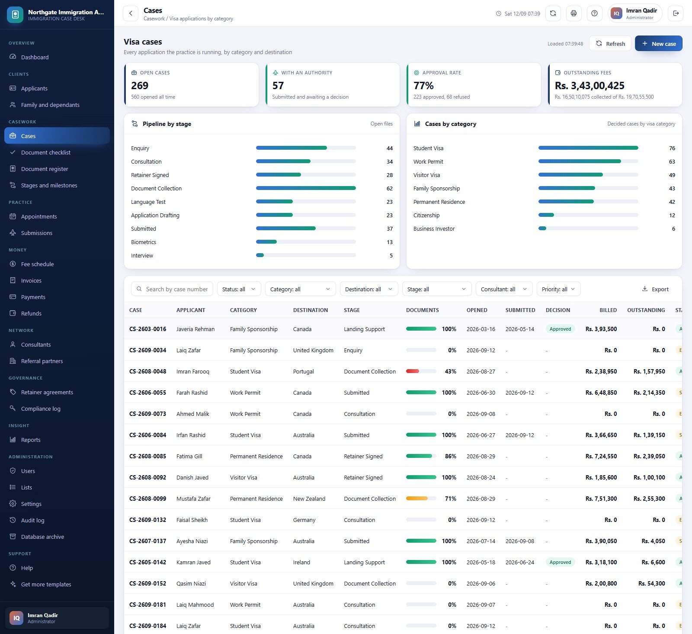Click document progress bar for CS-2608-0048

coord(421,371)
